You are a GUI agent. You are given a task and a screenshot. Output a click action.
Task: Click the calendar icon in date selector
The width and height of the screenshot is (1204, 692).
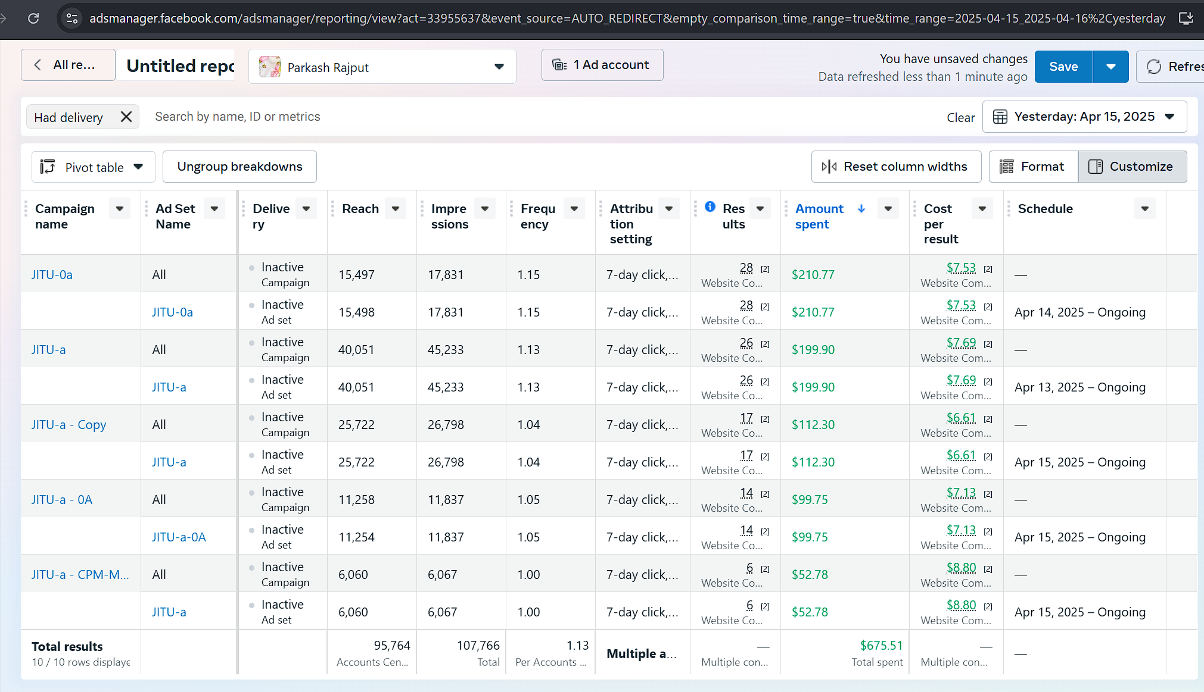coord(1000,117)
